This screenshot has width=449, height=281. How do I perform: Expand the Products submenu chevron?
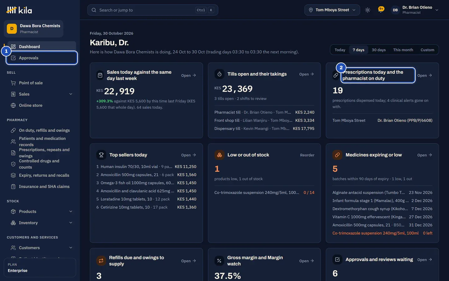coord(71,211)
